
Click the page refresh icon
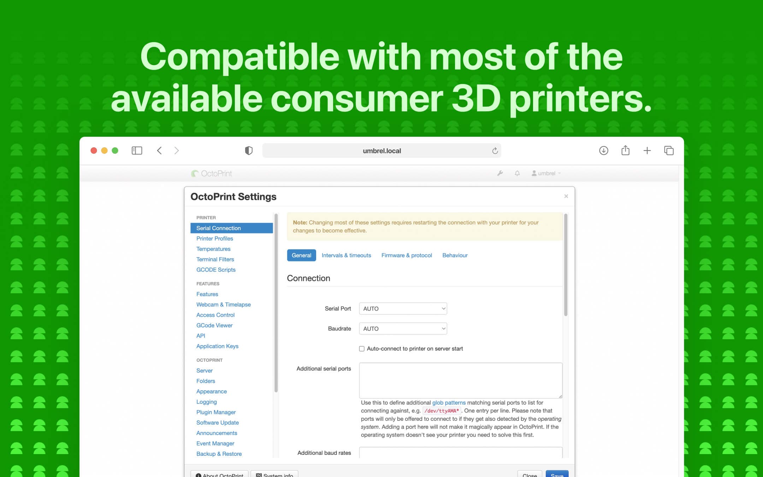pos(494,150)
